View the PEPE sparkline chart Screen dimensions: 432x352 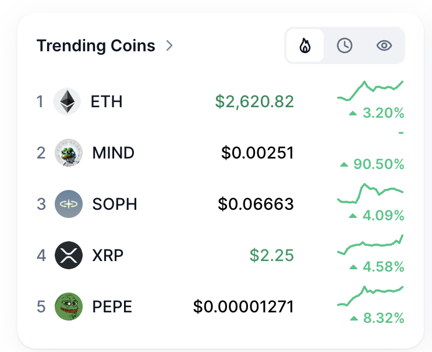(370, 297)
